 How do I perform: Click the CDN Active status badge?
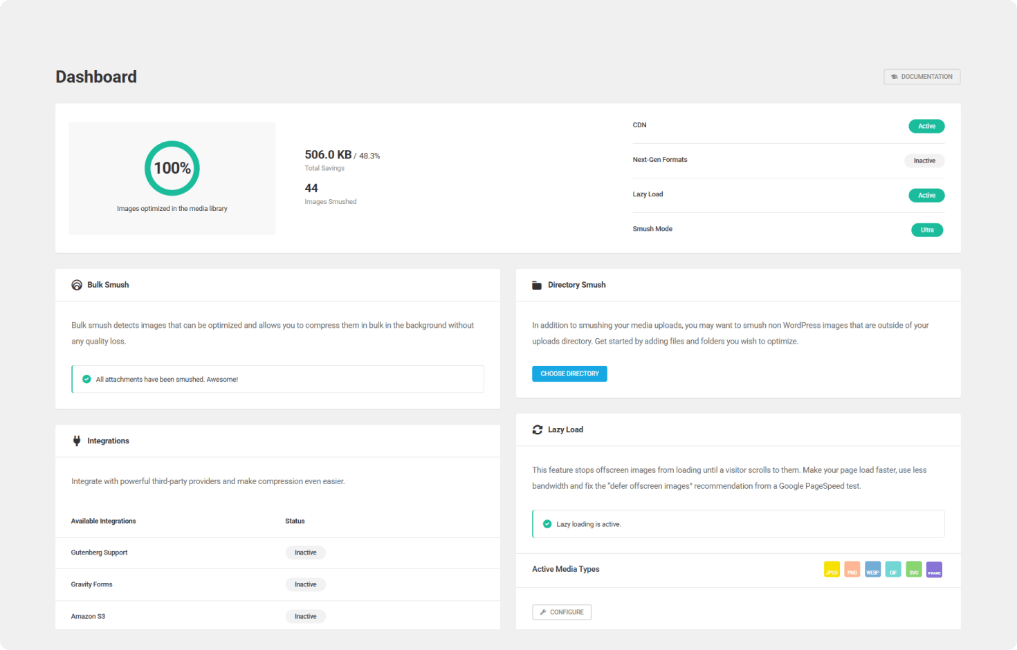(926, 127)
